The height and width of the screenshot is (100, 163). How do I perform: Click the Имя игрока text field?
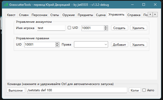pos(51,28)
